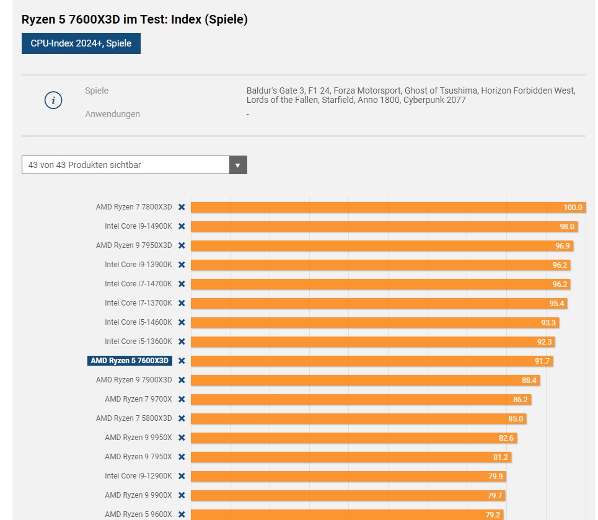The height and width of the screenshot is (520, 598).
Task: Click the Intel Core i9-13900K label
Action: click(138, 265)
